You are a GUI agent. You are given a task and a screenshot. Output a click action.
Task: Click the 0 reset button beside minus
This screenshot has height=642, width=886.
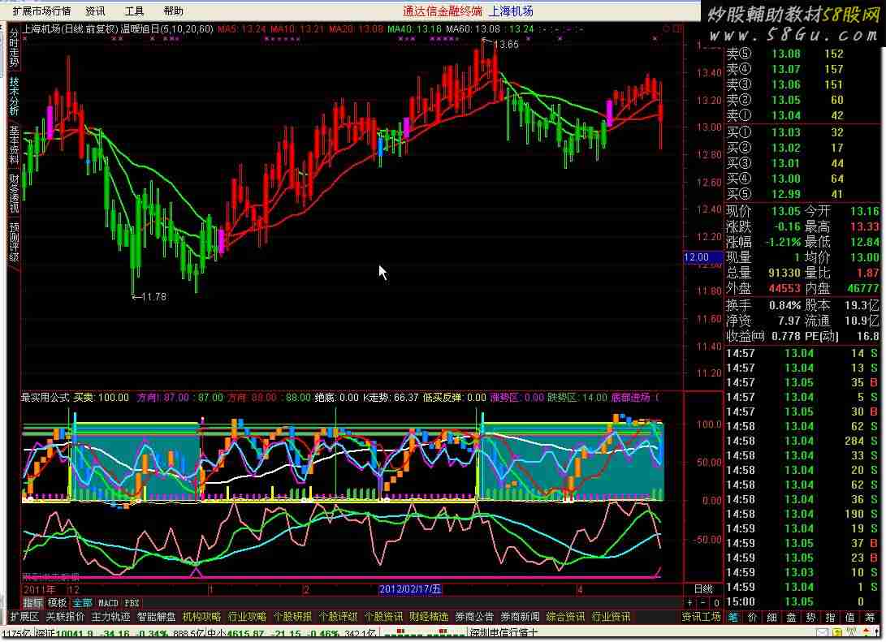[716, 603]
